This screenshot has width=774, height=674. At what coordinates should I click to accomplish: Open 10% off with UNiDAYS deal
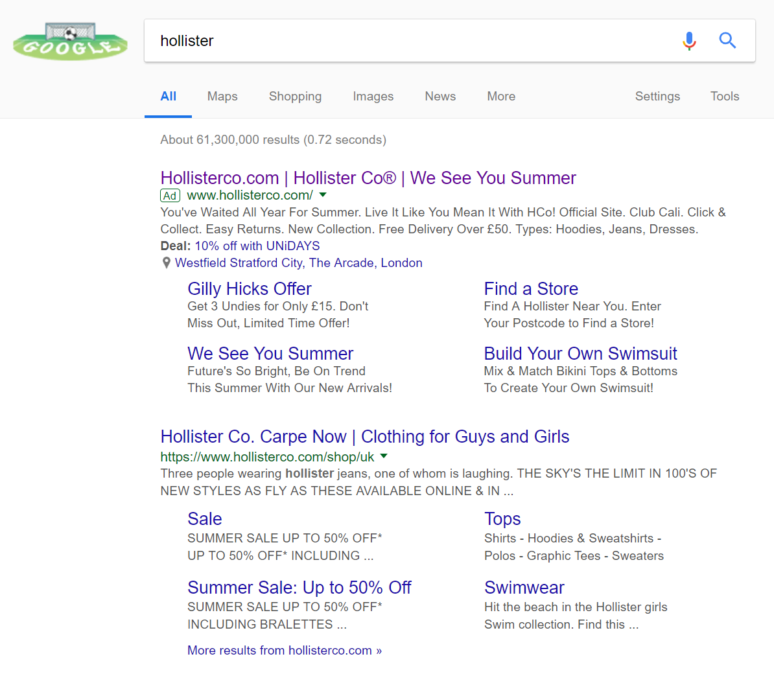pos(257,246)
